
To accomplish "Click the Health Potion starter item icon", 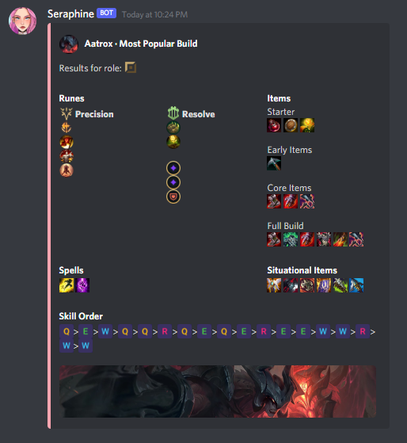I will pos(274,125).
